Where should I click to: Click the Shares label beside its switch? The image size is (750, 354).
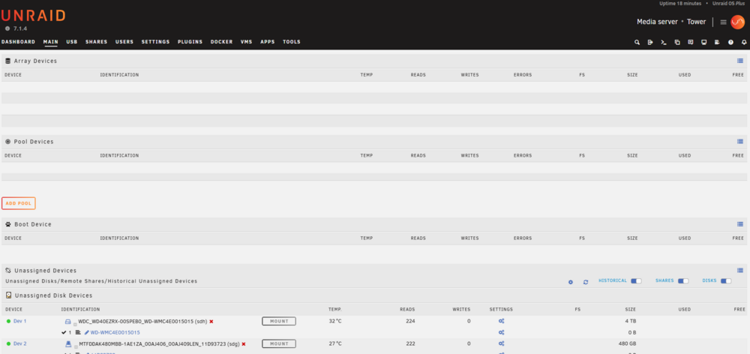point(664,280)
